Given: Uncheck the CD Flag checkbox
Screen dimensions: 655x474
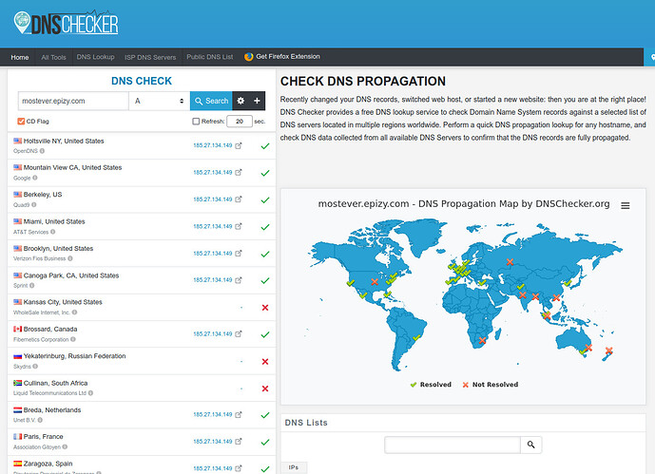Looking at the screenshot, I should click(x=21, y=122).
